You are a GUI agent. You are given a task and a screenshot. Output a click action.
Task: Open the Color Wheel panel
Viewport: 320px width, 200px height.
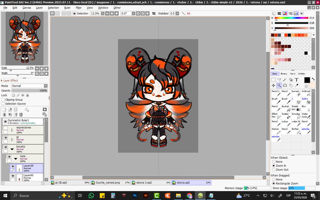click(274, 13)
